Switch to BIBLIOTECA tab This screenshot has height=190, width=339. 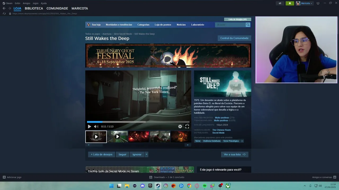(34, 8)
